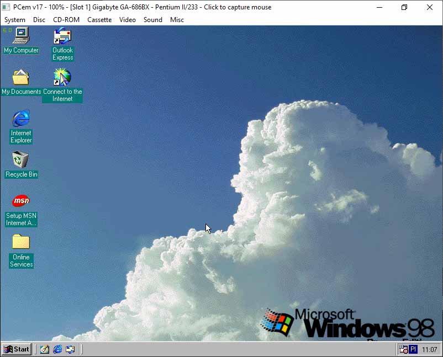Image resolution: width=443 pixels, height=357 pixels.
Task: Click the Windows 98 Start button
Action: click(x=17, y=349)
